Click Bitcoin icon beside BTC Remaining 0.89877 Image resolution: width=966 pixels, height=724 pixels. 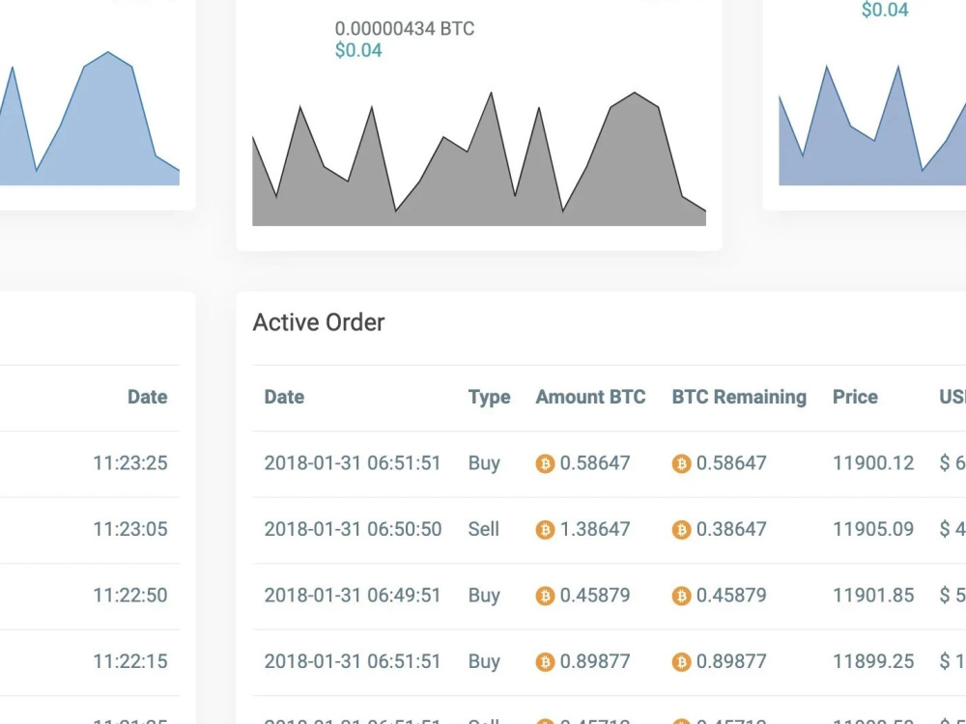point(681,662)
